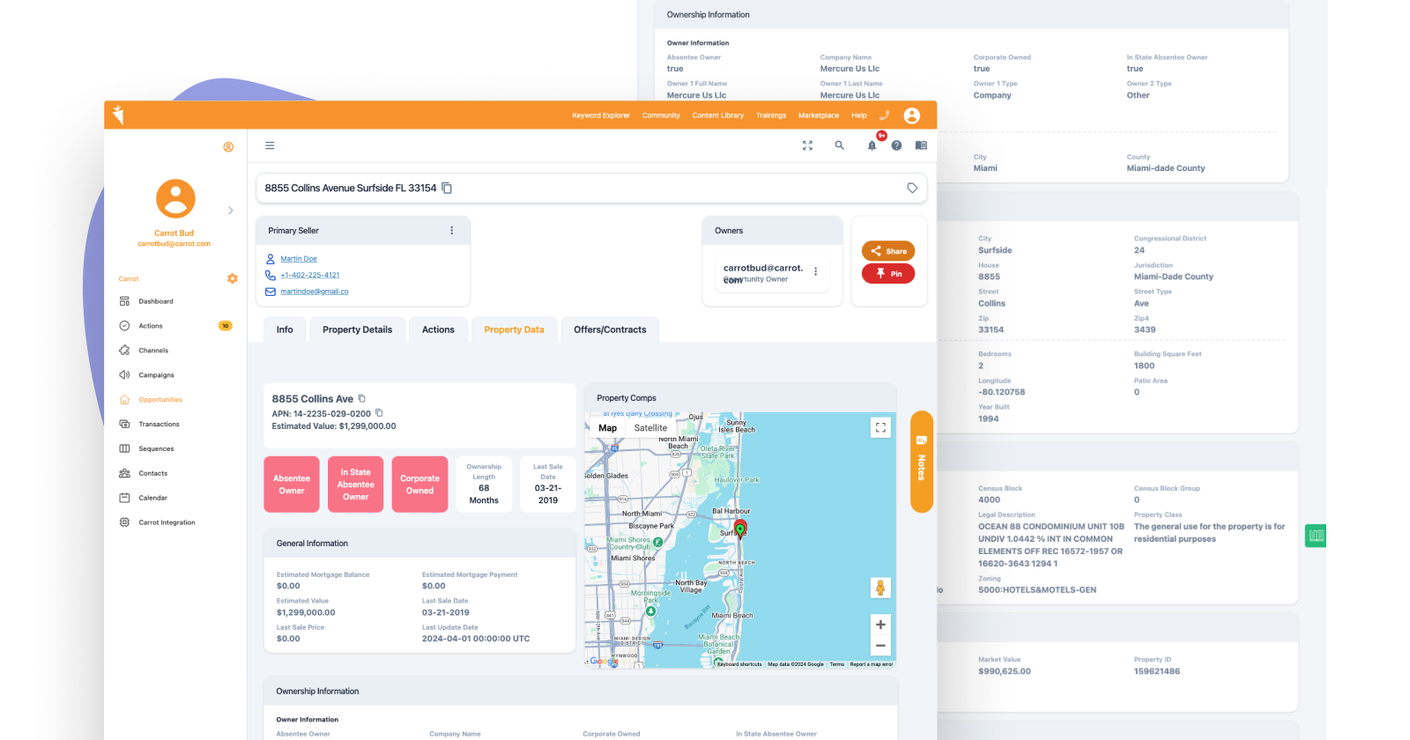Open Marketplace in header
The width and height of the screenshot is (1410, 740).
[x=819, y=115]
